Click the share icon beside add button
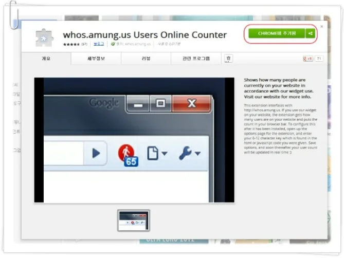Image resolution: width=344 pixels, height=258 pixels. click(x=310, y=33)
